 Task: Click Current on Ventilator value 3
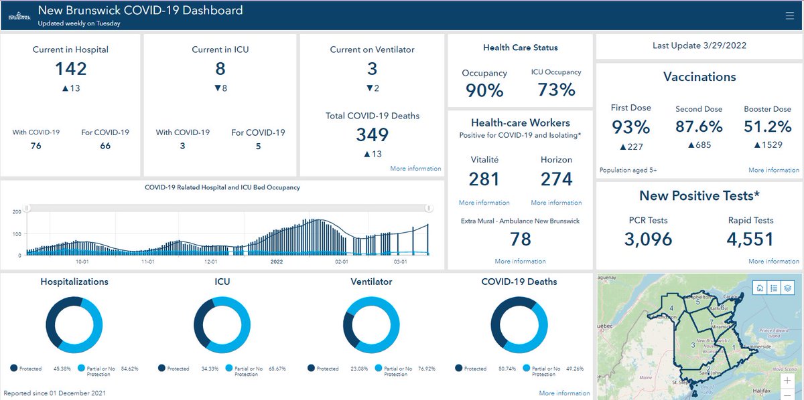coord(372,69)
